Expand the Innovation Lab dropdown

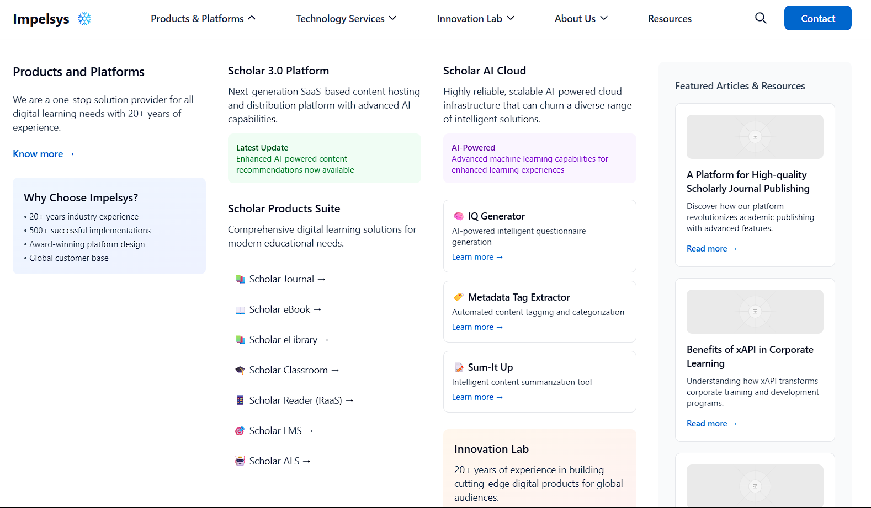[475, 19]
